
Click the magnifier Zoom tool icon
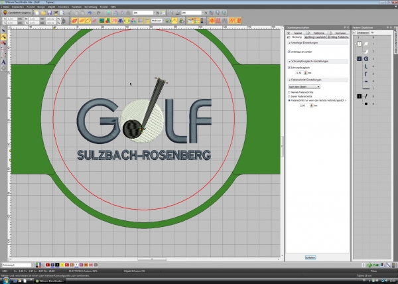pos(172,13)
